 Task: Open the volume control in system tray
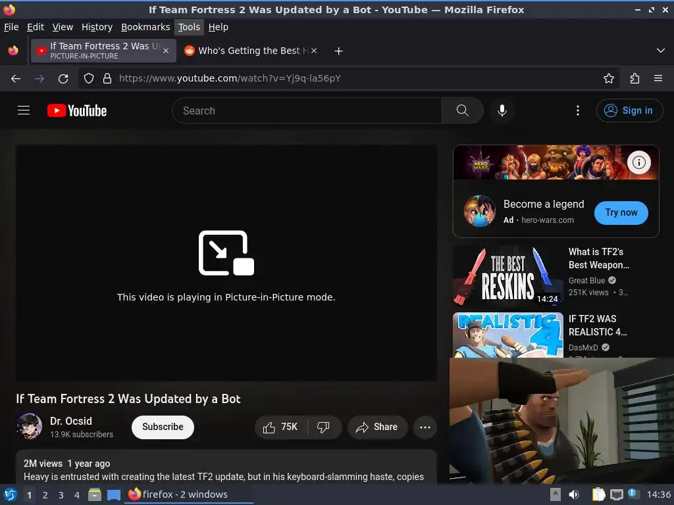pos(573,494)
